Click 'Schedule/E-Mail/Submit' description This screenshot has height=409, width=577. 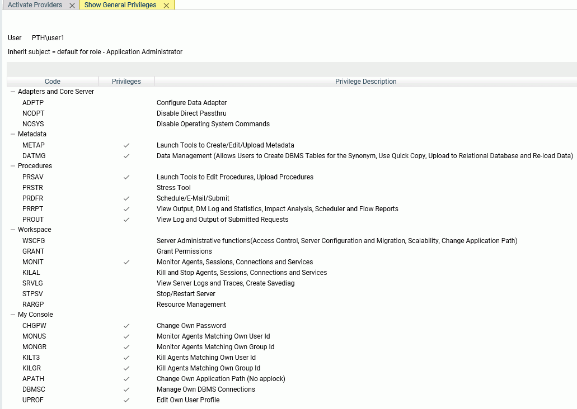[193, 198]
